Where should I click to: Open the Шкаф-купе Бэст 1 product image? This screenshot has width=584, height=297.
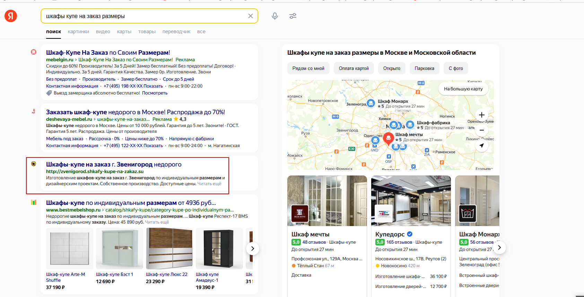(x=120, y=249)
